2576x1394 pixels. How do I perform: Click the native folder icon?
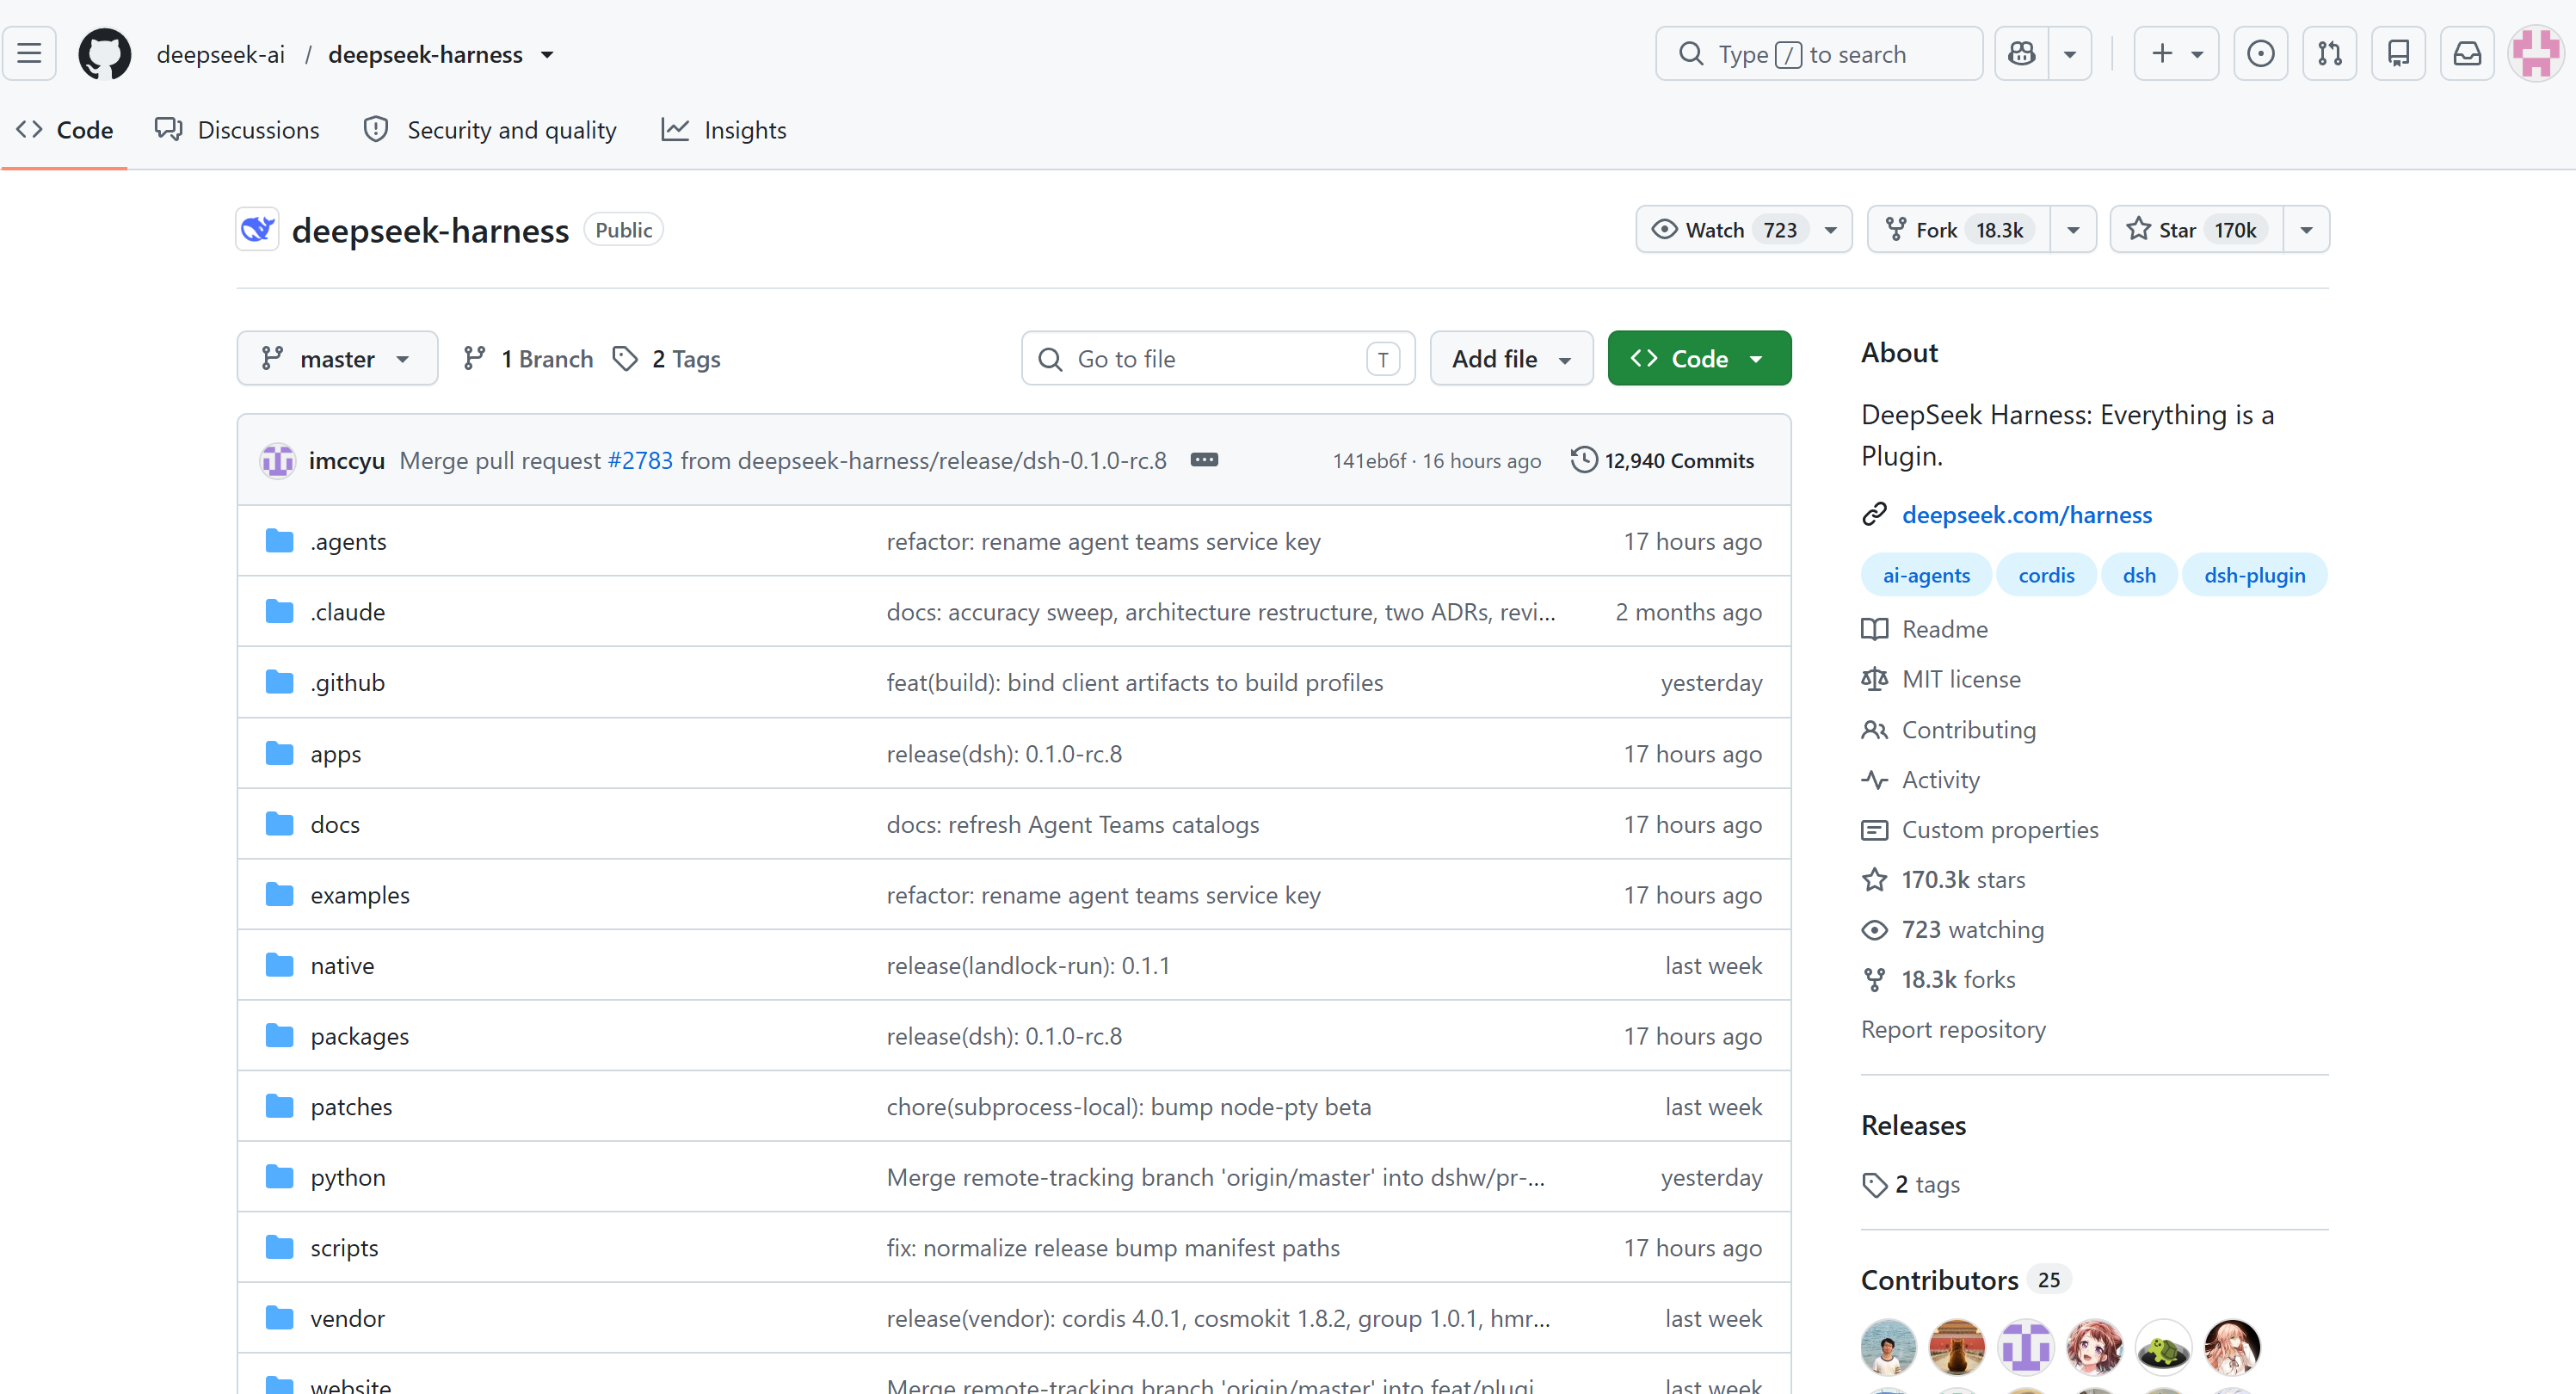tap(280, 965)
